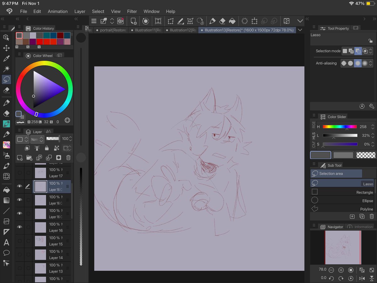Show the hidden Layer 15
377x283 pixels.
click(19, 241)
